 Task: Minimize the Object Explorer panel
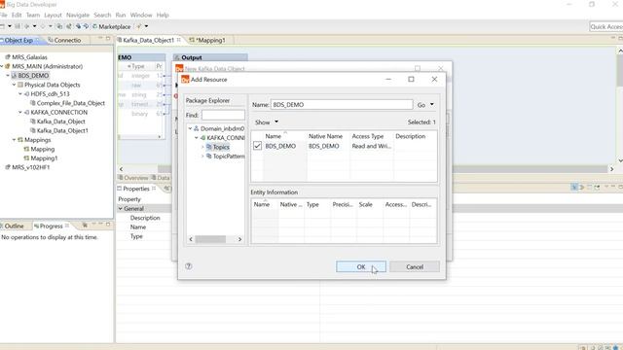click(x=100, y=39)
